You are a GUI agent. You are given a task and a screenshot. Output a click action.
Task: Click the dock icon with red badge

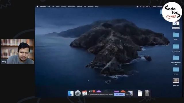92,92
